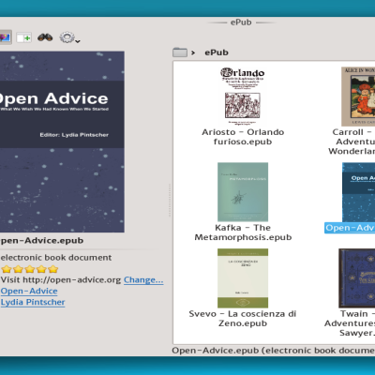The width and height of the screenshot is (375, 375).
Task: Click the Visit http://open-advice.org comment text
Action: [61, 279]
